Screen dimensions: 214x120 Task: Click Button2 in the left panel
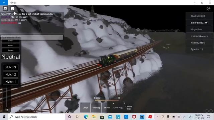click(x=11, y=45)
